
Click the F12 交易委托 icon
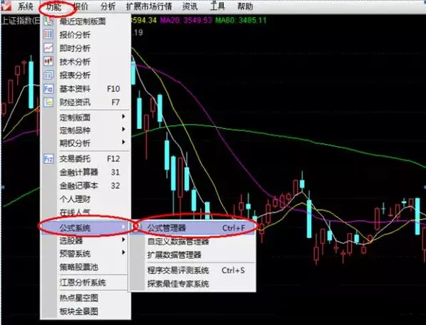(x=48, y=159)
